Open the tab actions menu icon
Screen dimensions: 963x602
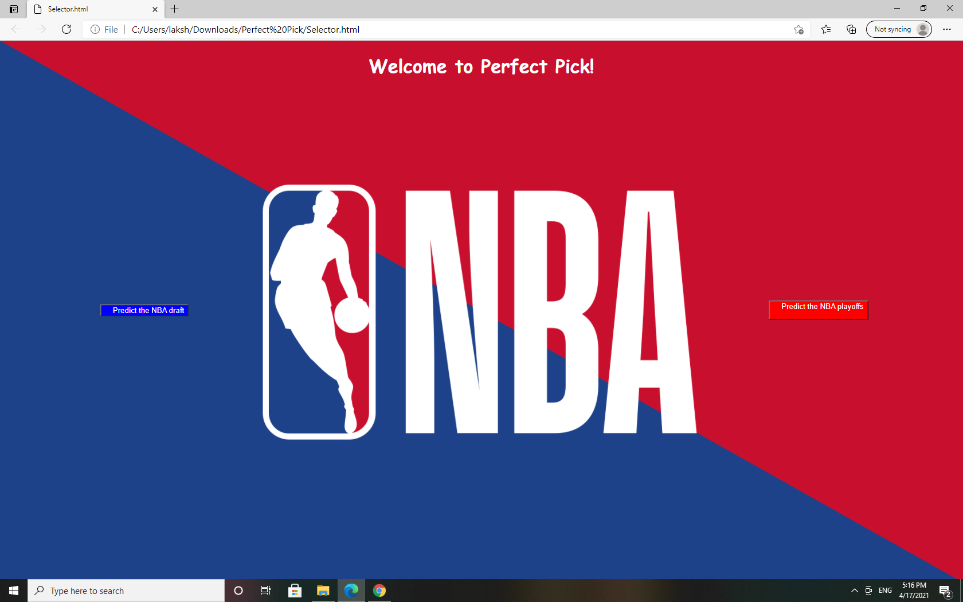click(14, 9)
